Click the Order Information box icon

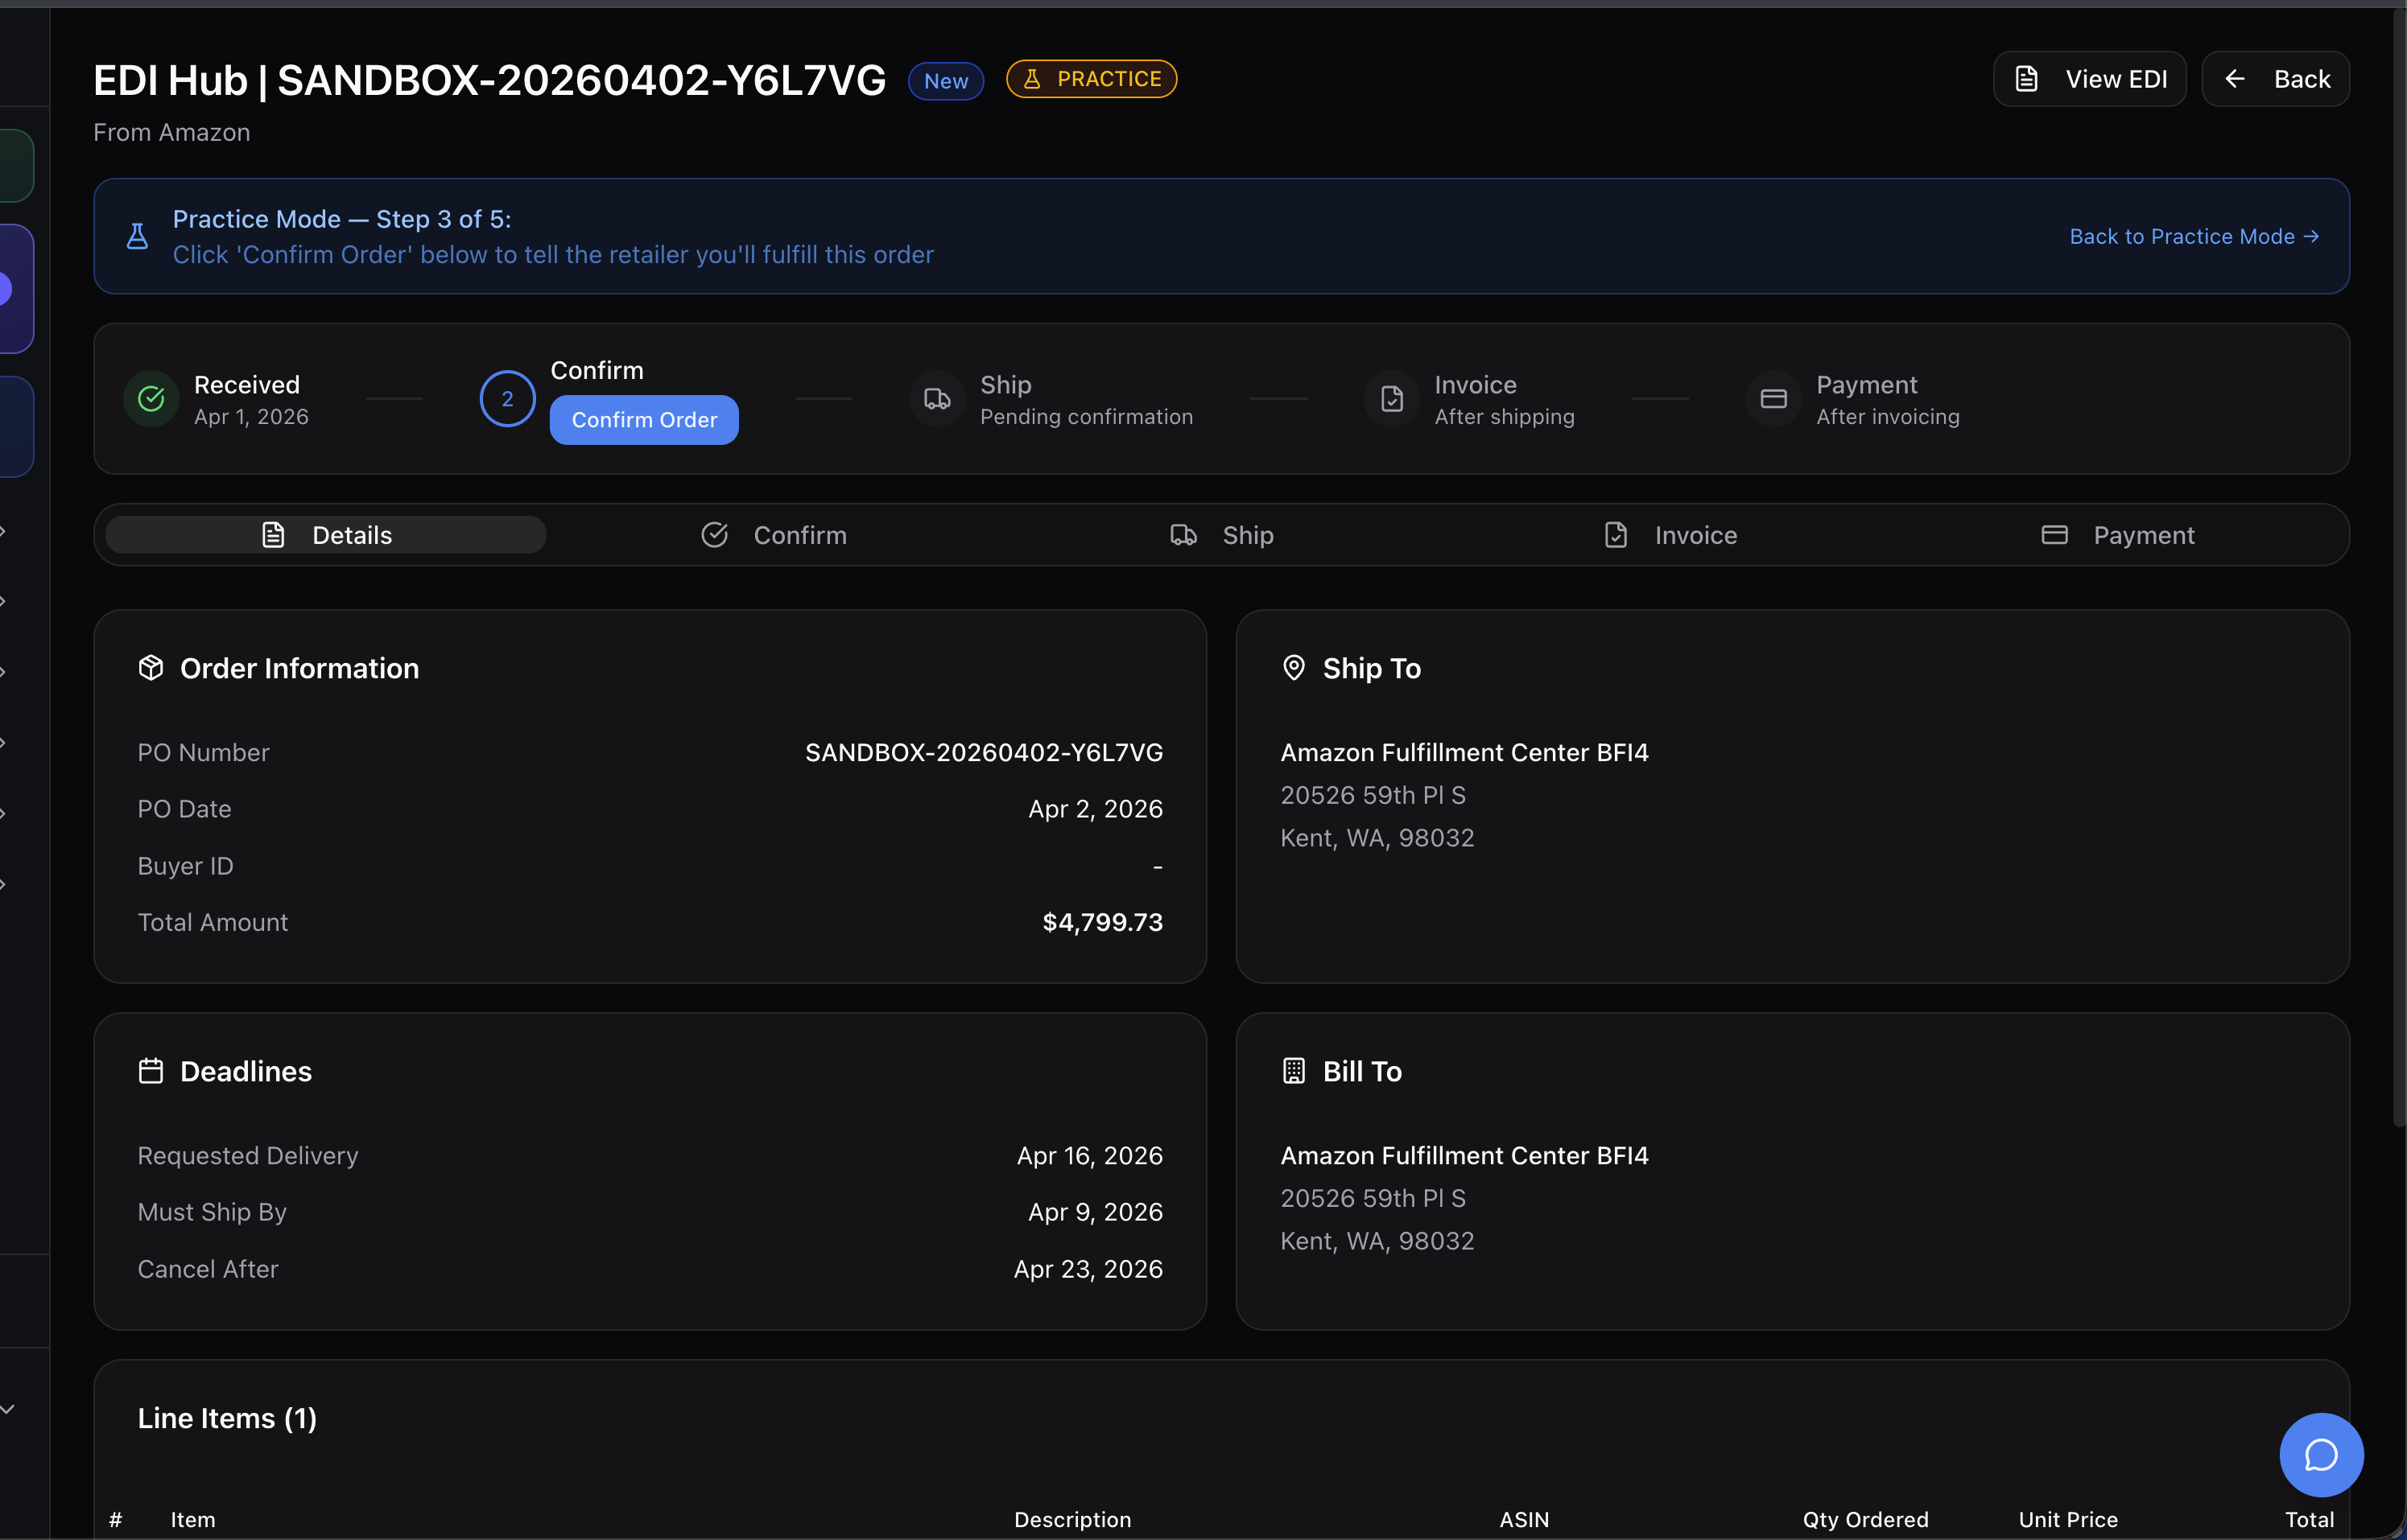point(151,667)
